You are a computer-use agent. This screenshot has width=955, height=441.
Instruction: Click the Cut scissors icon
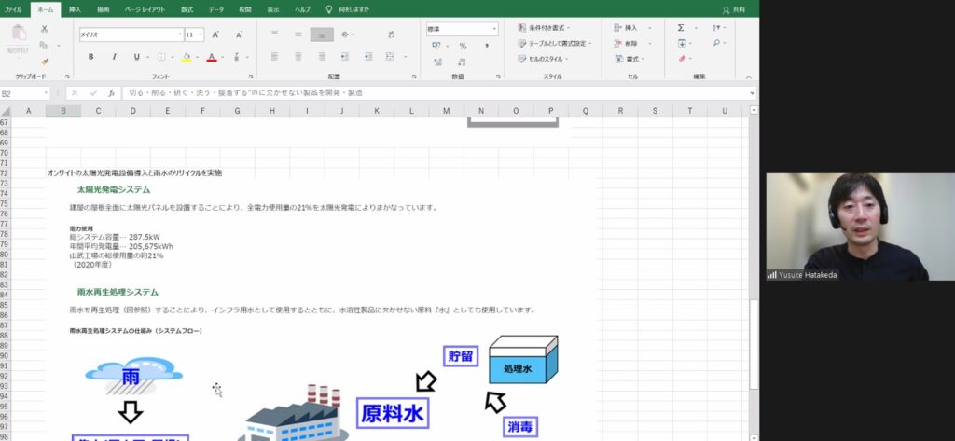(44, 29)
